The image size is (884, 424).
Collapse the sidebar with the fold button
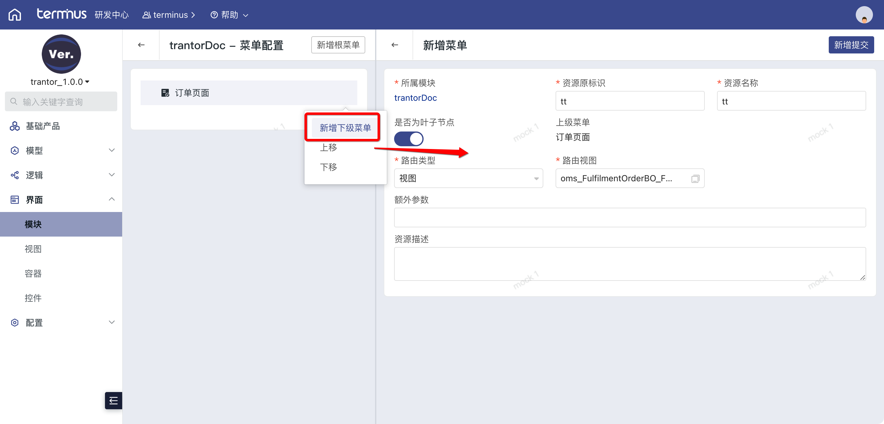(114, 400)
